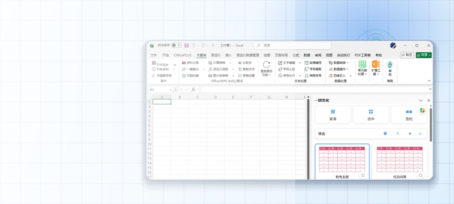Viewport: 454px width, 204px height.
Task: Click the 一键美化 beautify icon
Action: point(183,69)
